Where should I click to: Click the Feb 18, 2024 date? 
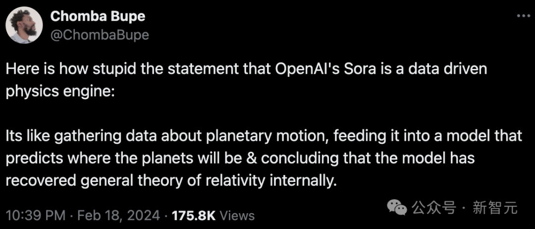click(119, 216)
